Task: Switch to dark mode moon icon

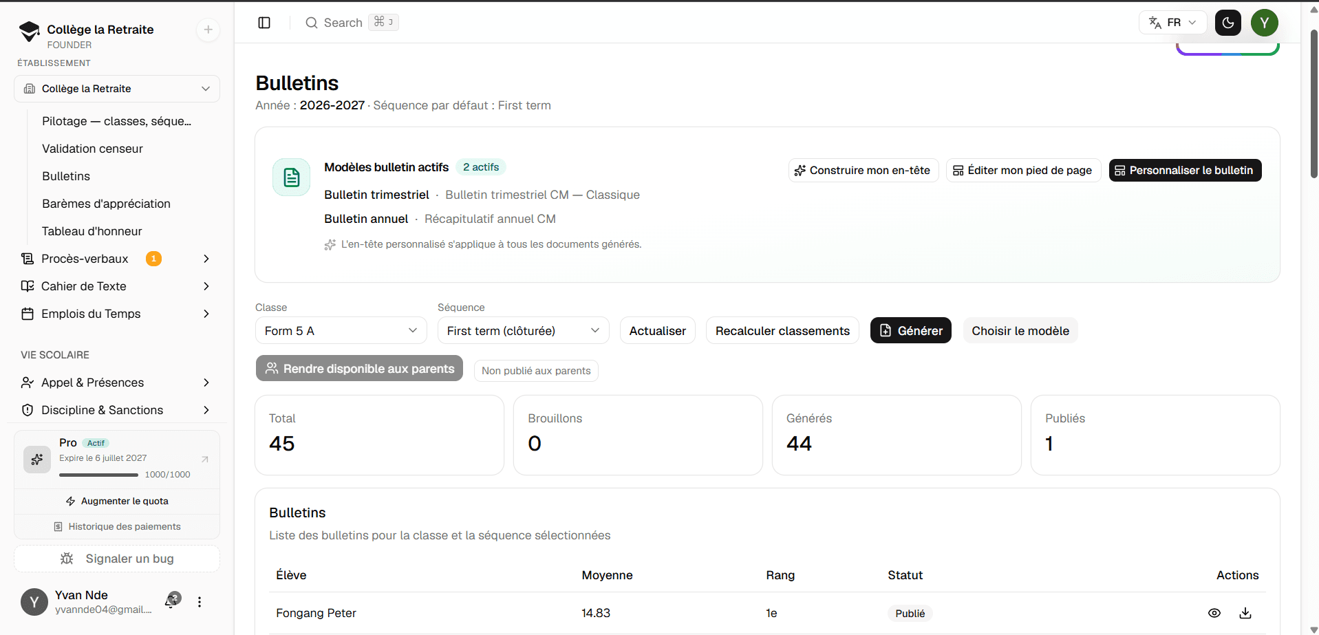Action: pos(1228,23)
